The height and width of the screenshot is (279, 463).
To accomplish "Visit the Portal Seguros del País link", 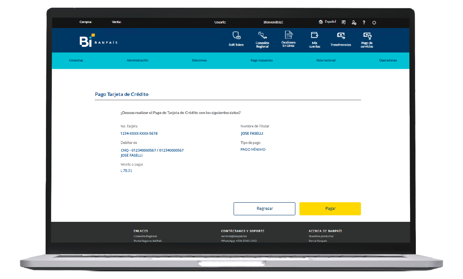I will [x=147, y=240].
